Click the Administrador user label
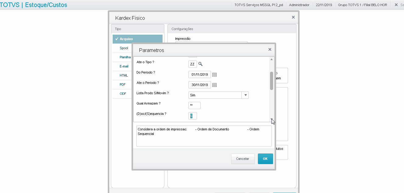Screen dimensions: 404x193 click(299, 5)
